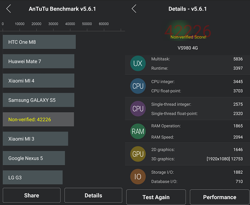Select the HTC One M8 ranking bar
The image size is (250, 205).
point(39,42)
